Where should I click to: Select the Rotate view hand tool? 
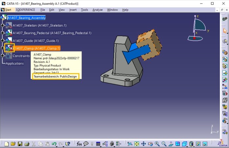point(150,144)
